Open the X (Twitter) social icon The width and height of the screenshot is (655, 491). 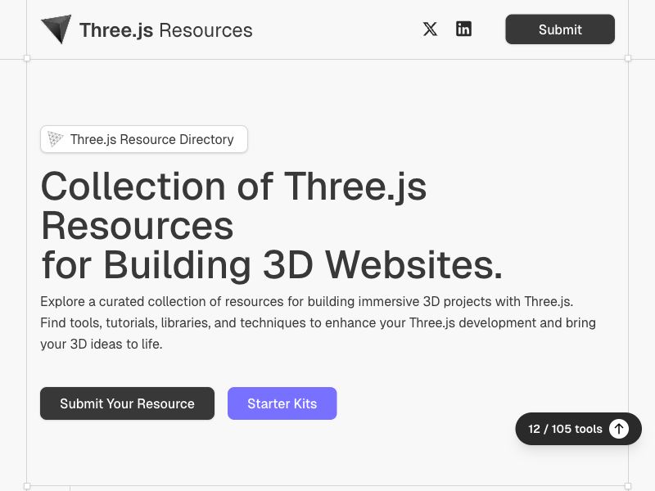tap(430, 29)
